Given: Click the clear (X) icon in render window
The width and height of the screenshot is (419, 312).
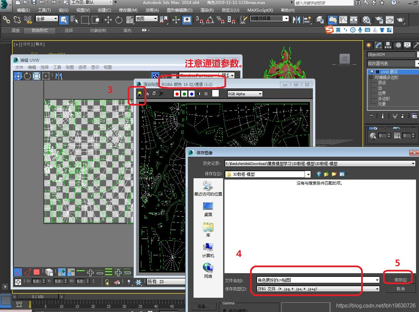Looking at the screenshot, I should pyautogui.click(x=161, y=94).
